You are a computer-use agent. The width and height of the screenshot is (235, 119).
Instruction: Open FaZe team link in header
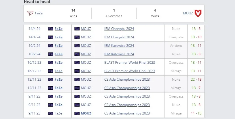[39, 13]
